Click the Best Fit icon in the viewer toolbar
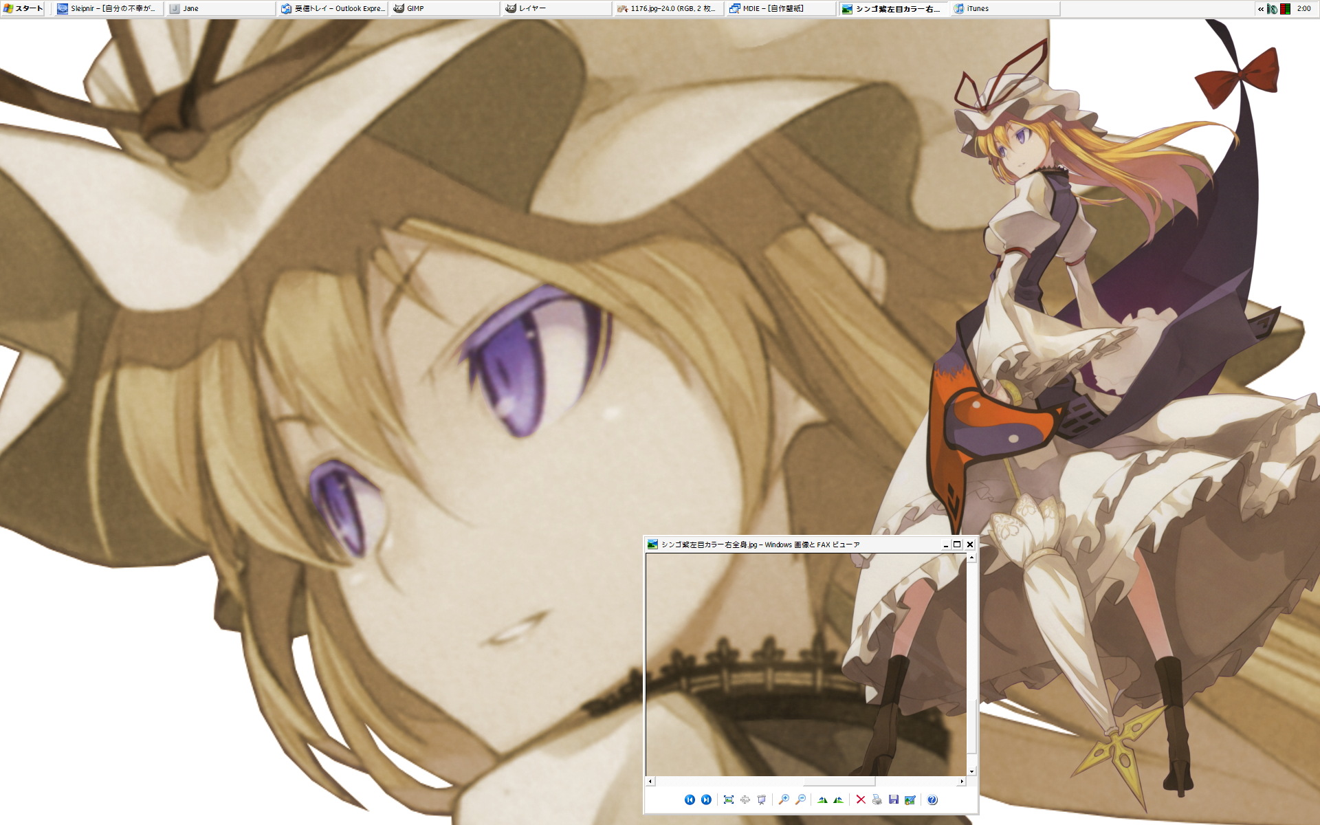This screenshot has width=1320, height=825. click(x=729, y=800)
